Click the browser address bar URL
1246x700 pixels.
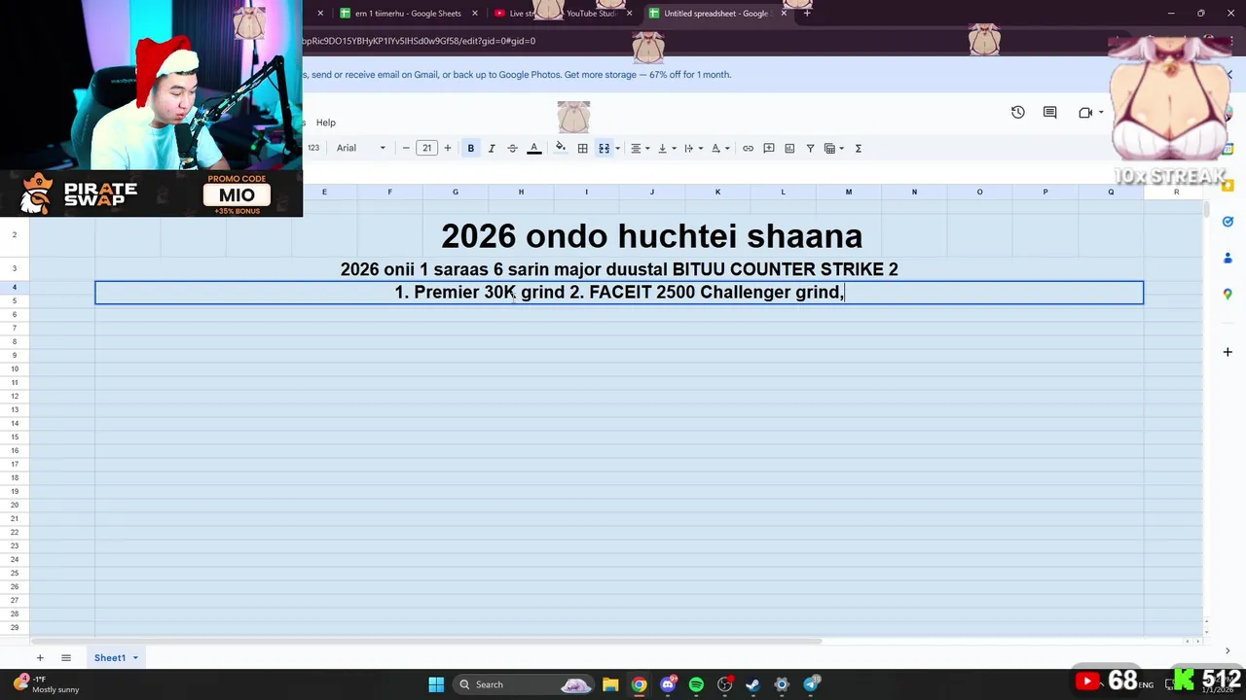[419, 41]
